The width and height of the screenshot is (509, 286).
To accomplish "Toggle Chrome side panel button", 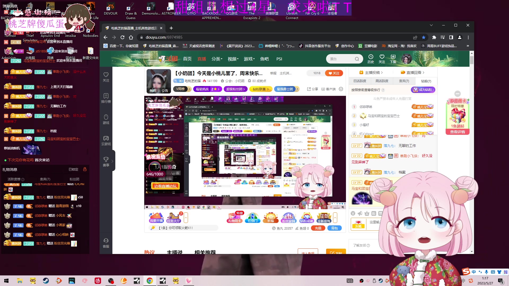I will [451, 37].
